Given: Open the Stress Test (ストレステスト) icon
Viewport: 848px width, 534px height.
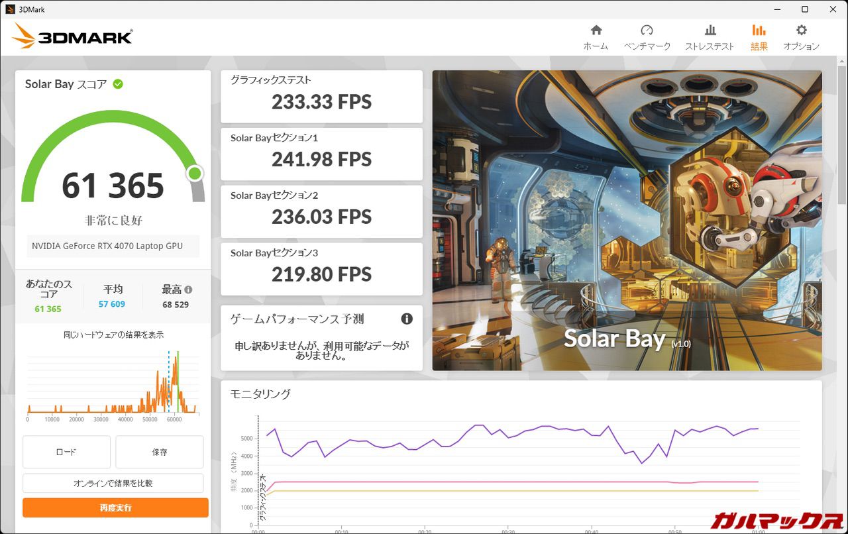Looking at the screenshot, I should pyautogui.click(x=710, y=30).
